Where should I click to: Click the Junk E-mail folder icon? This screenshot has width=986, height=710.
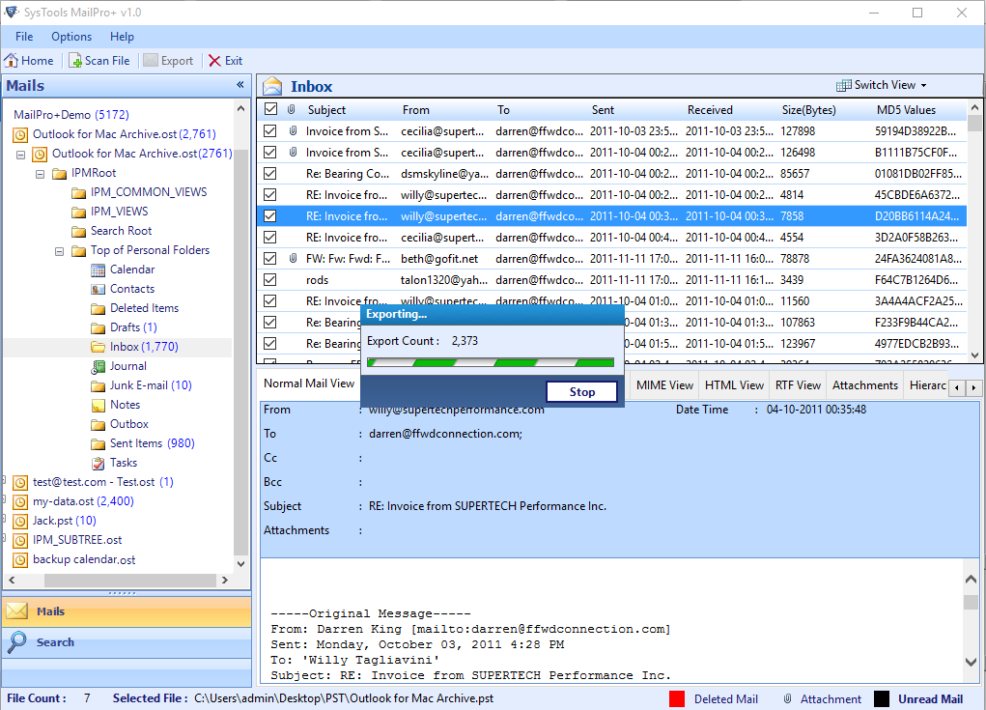point(99,386)
